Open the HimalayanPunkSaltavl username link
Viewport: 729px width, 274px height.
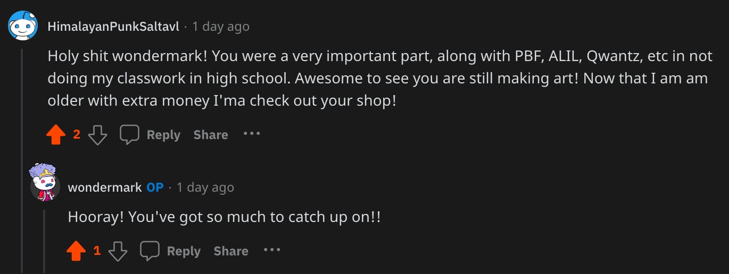click(x=113, y=27)
